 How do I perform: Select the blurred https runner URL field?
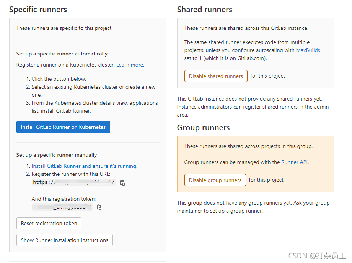point(73,182)
